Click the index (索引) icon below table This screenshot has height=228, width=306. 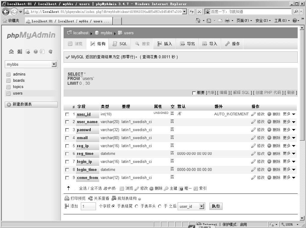click(195, 188)
